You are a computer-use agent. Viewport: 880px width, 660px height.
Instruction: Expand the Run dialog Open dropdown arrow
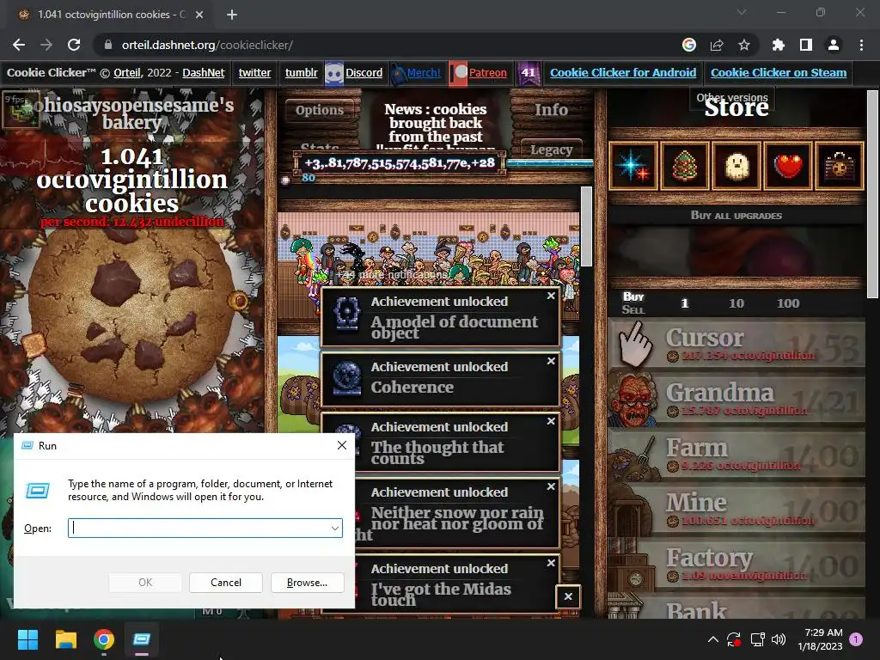(x=334, y=529)
